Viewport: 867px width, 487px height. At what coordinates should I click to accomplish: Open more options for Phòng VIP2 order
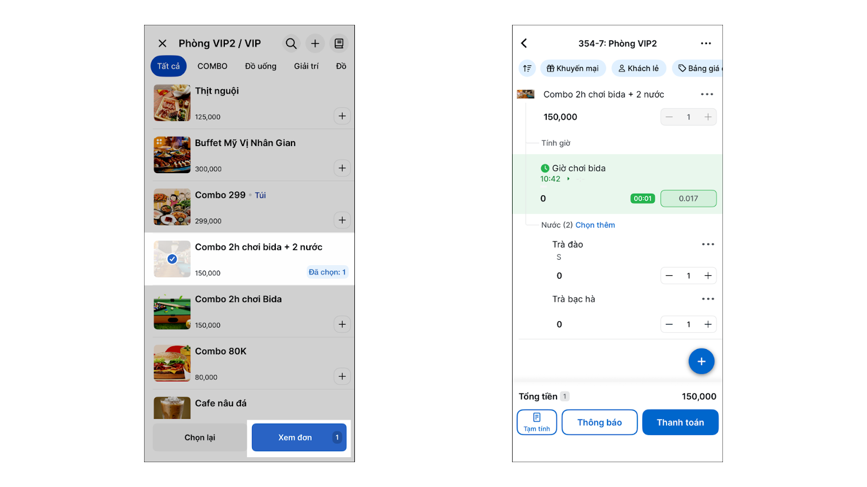[706, 43]
